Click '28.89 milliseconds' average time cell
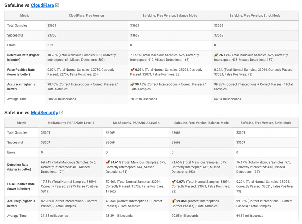 [119, 216]
